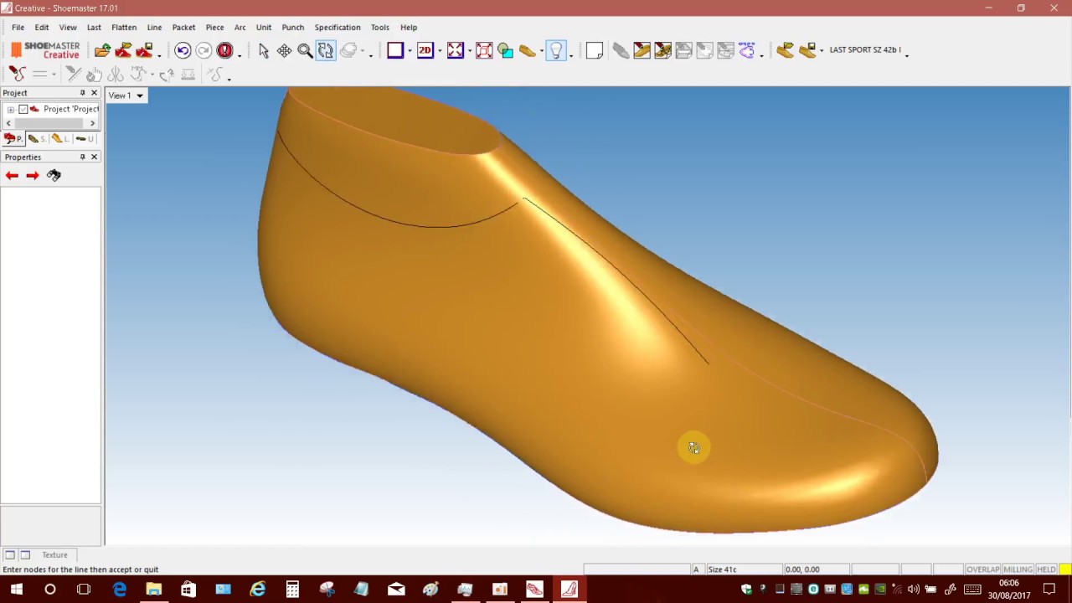Open the Windows Start menu
Viewport: 1072px width, 603px height.
pyautogui.click(x=17, y=590)
